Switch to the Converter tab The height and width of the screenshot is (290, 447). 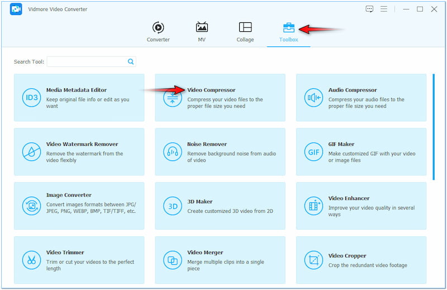(x=158, y=32)
